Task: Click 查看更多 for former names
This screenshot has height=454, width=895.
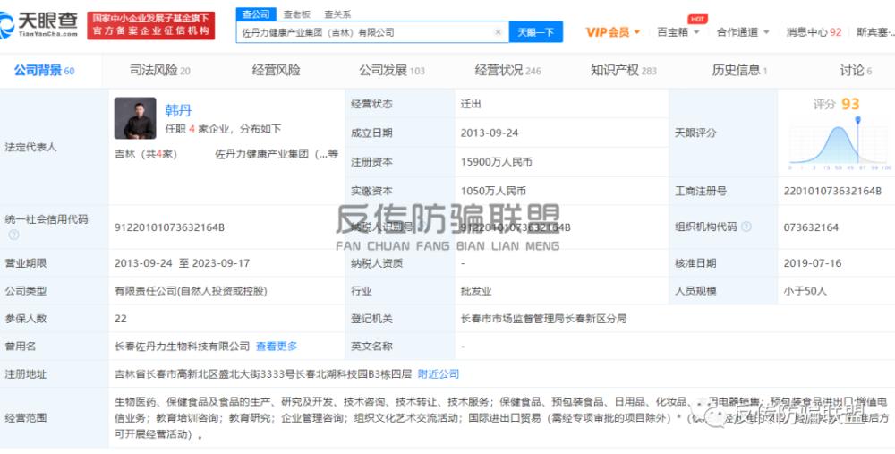Action: [277, 346]
